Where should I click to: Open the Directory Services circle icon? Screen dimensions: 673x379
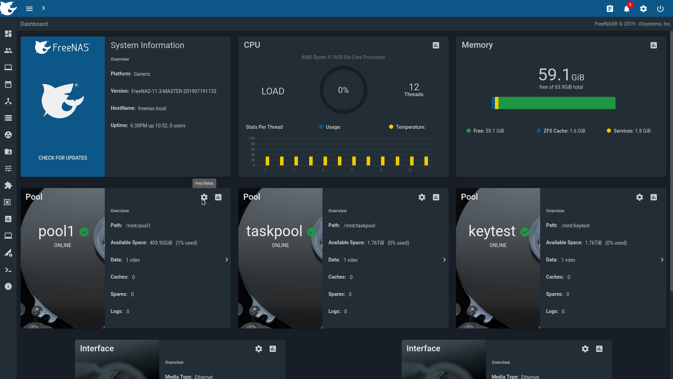(8, 135)
